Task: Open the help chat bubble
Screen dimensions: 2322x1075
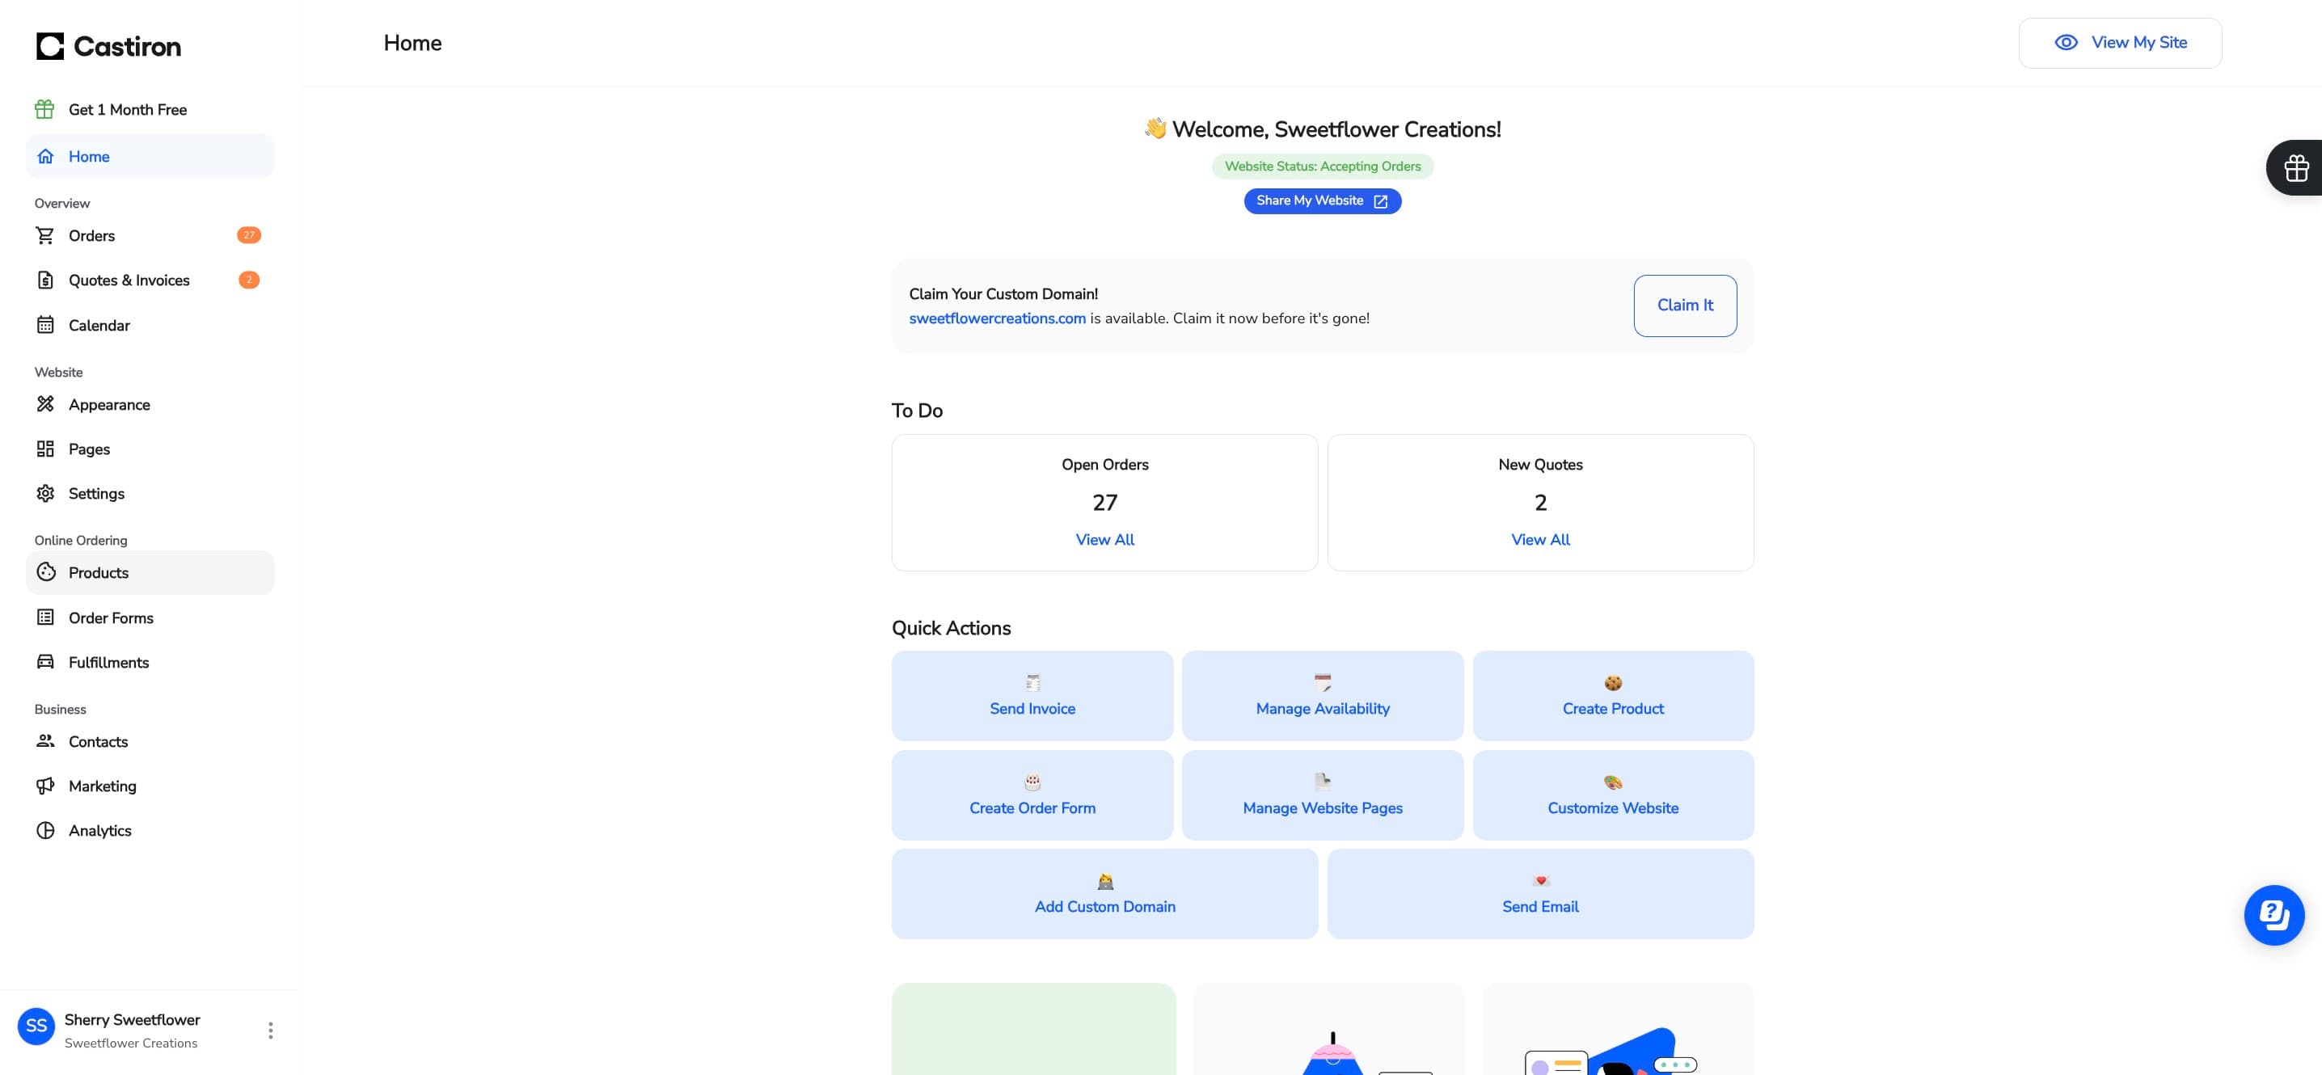Action: pos(2273,915)
